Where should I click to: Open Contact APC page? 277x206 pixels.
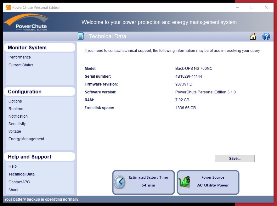(x=19, y=182)
